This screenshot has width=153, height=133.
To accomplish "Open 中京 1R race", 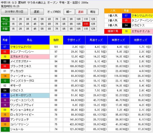I will (13, 24).
